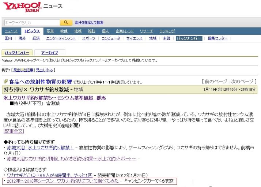
Task: Open 条件を指定して検索 advanced search link
Action: 89,23
